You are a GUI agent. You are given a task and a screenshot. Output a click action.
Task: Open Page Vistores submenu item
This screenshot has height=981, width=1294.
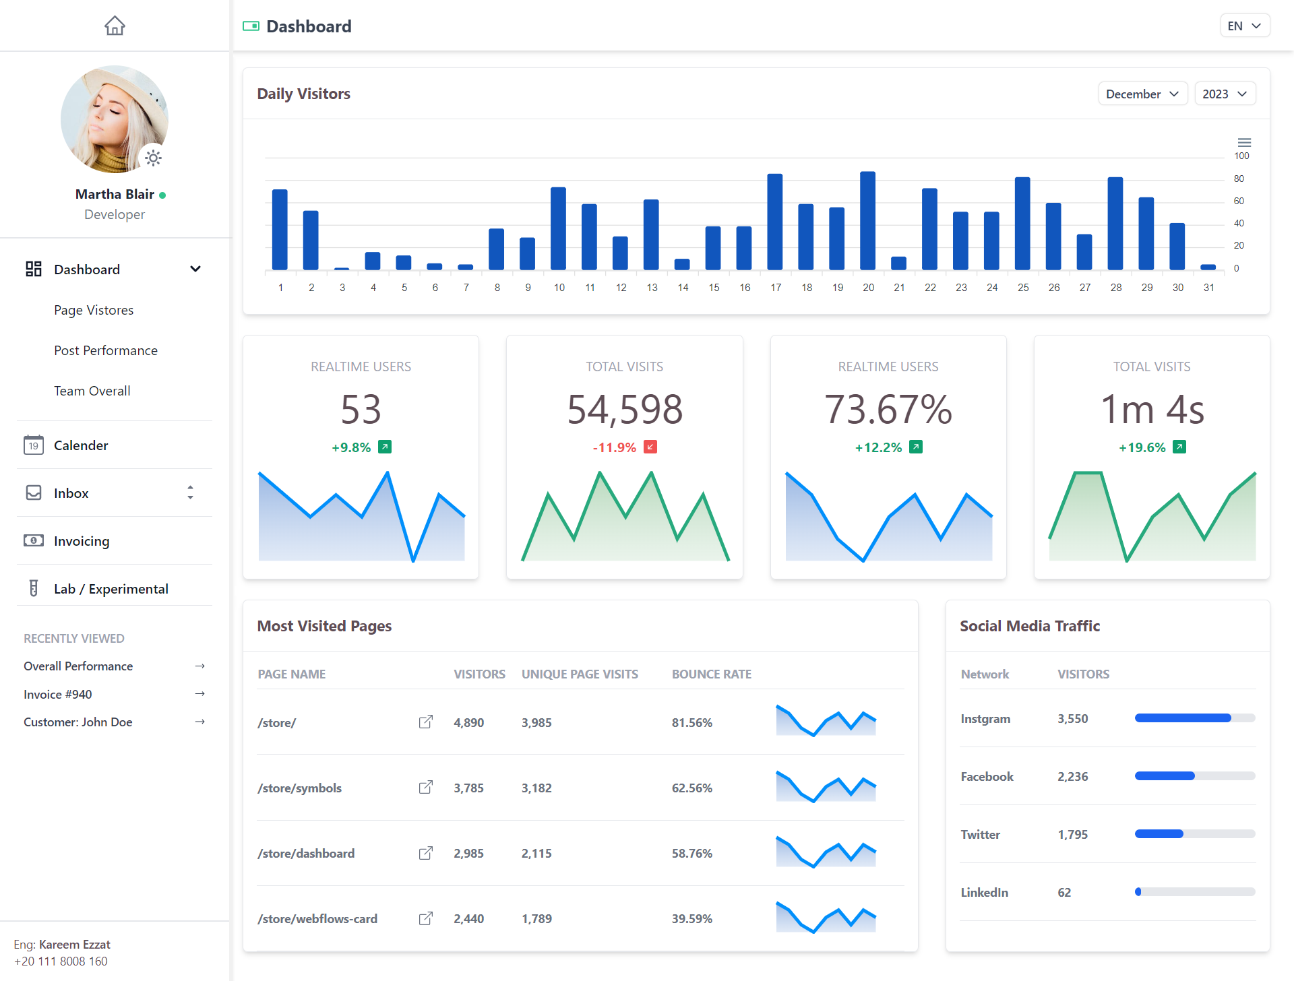(x=94, y=310)
